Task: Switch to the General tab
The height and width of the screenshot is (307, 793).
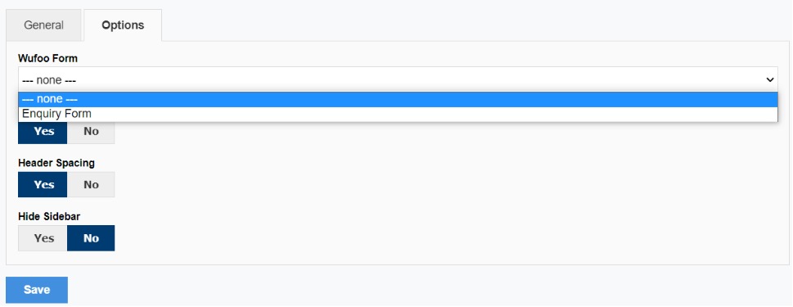Action: [x=43, y=25]
